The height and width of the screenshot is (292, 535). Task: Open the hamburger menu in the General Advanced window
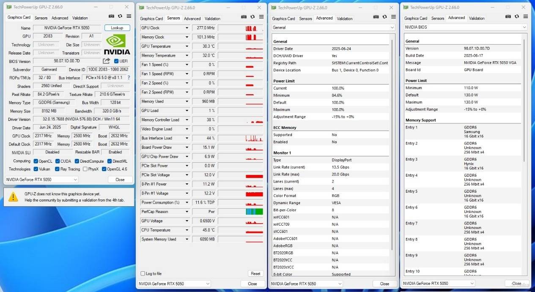pyautogui.click(x=394, y=16)
